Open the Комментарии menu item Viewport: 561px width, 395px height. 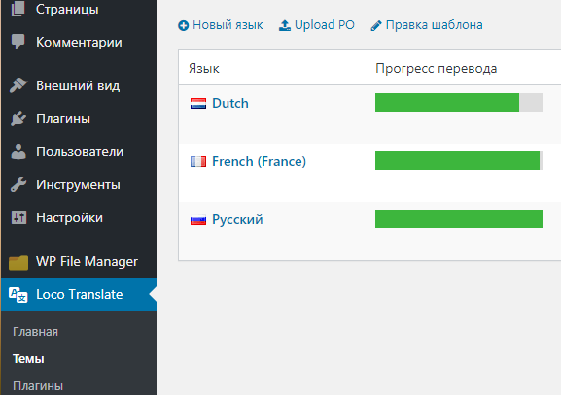click(x=79, y=42)
